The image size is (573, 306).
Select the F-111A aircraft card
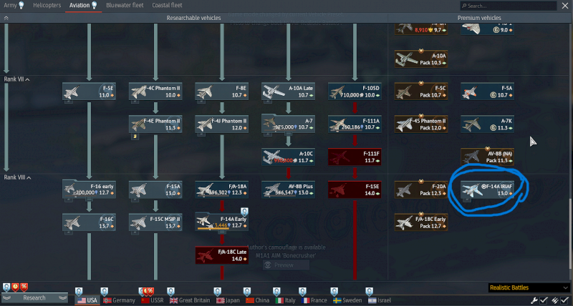click(x=355, y=124)
